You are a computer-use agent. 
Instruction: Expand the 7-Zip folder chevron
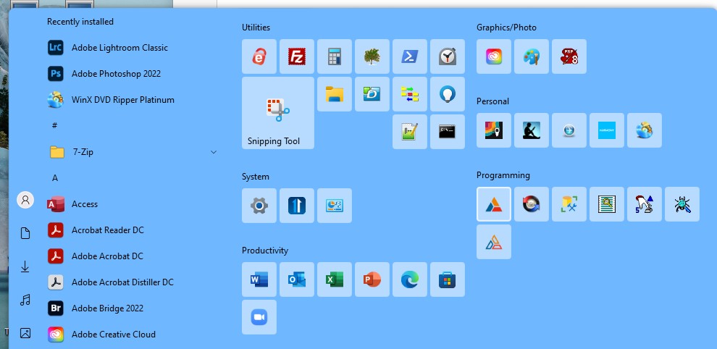(x=213, y=152)
